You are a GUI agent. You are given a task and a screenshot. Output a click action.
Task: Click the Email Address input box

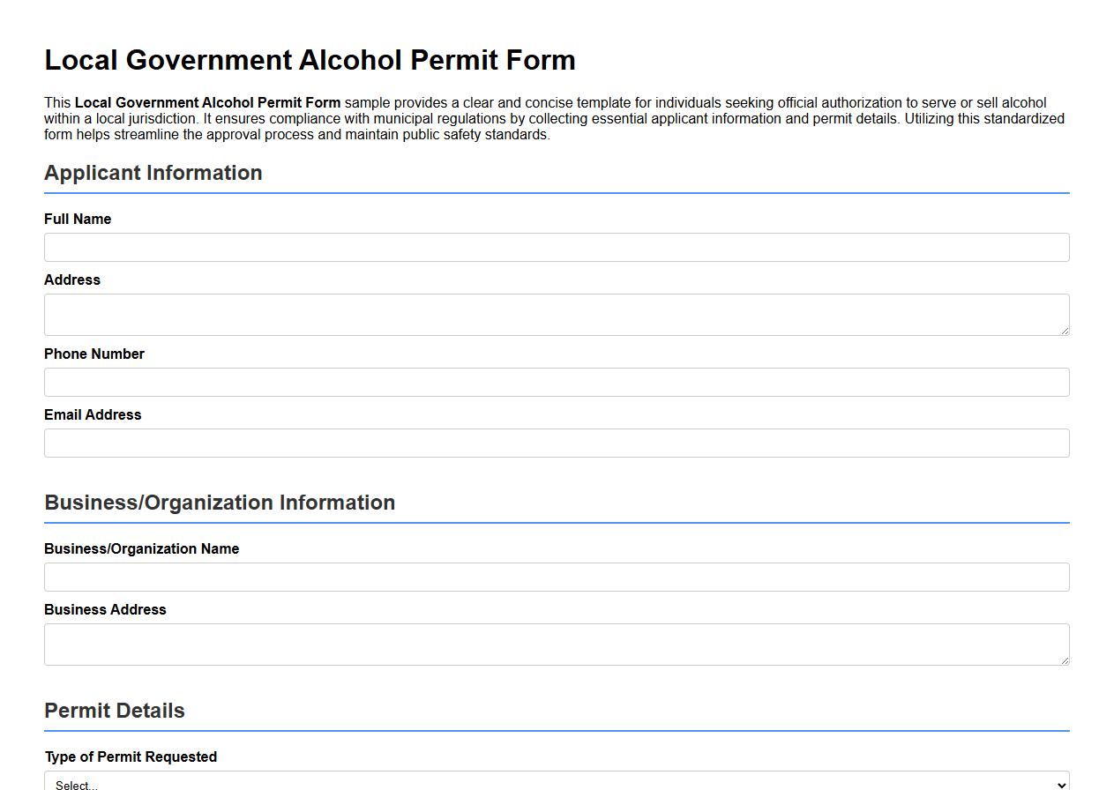click(556, 443)
